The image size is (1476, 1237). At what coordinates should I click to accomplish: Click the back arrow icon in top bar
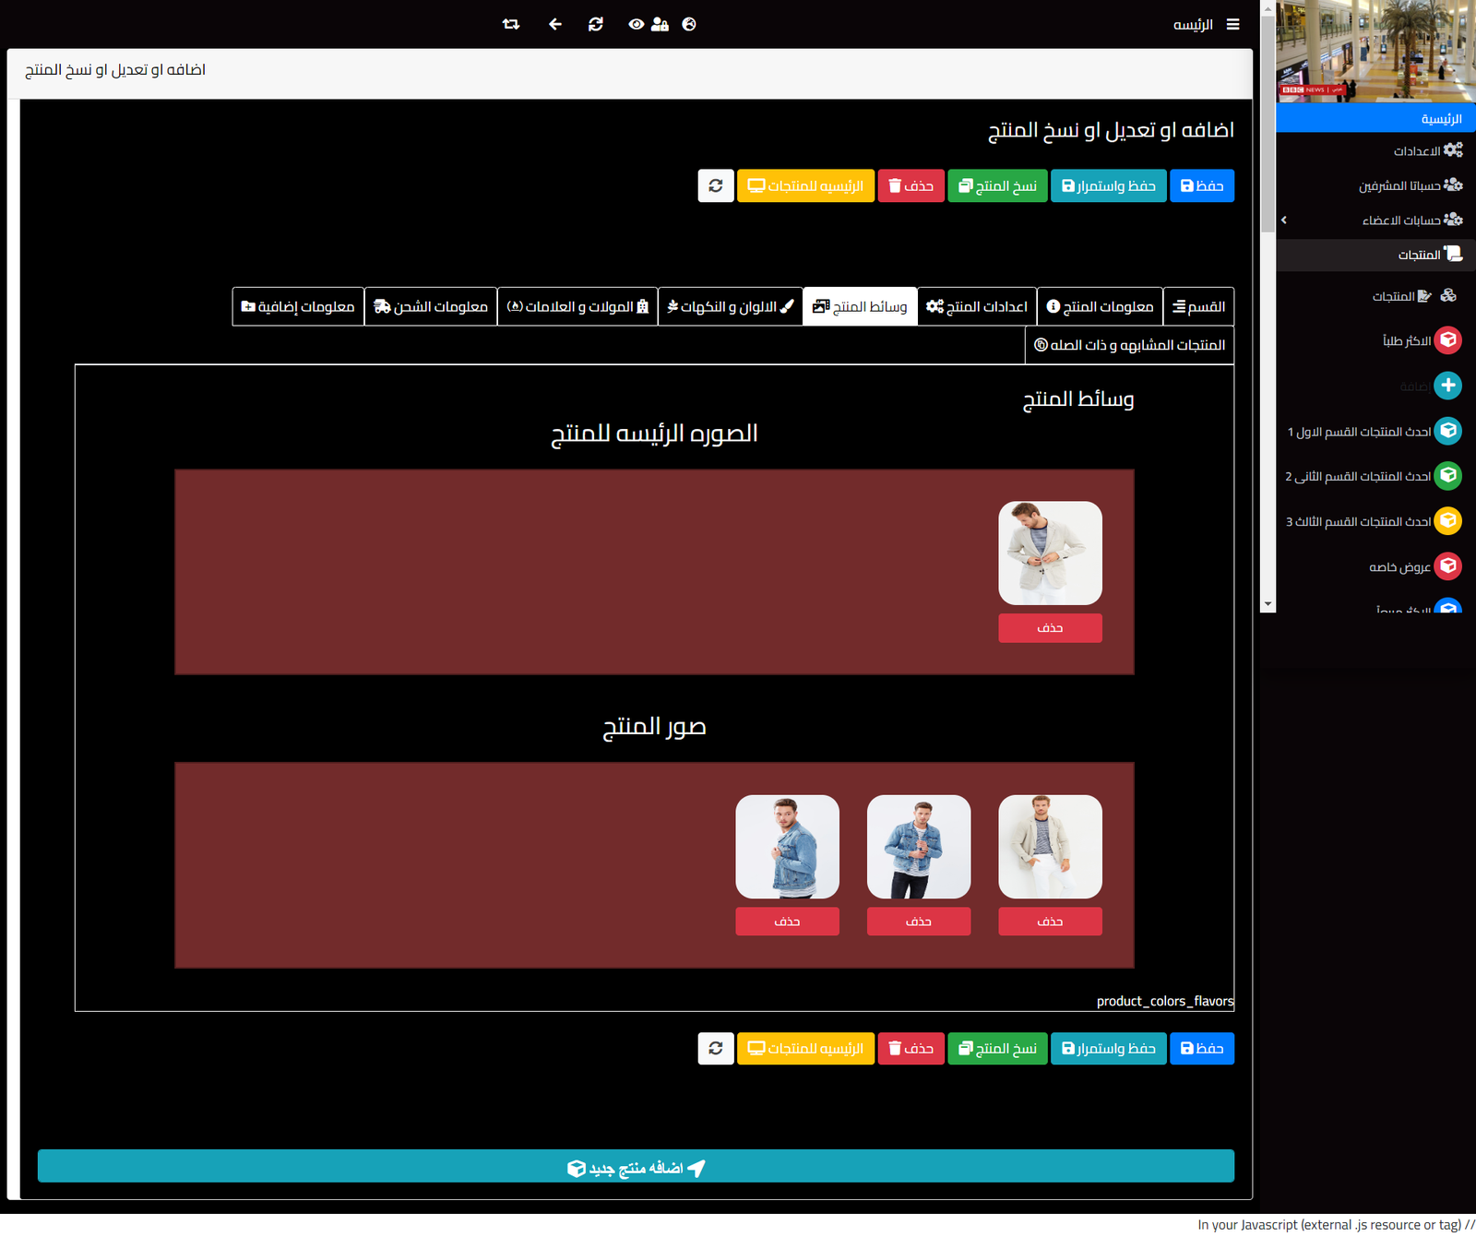tap(554, 25)
